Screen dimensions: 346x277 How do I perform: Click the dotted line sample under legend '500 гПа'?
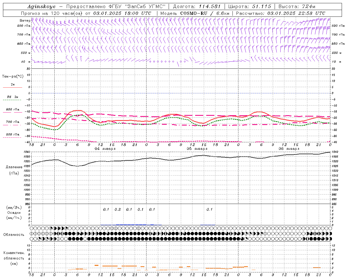tap(12, 138)
